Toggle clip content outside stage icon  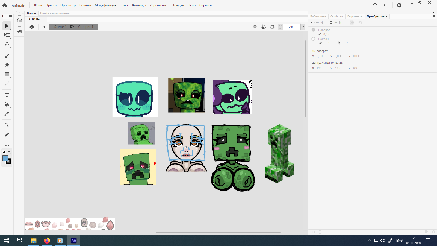pos(272,27)
